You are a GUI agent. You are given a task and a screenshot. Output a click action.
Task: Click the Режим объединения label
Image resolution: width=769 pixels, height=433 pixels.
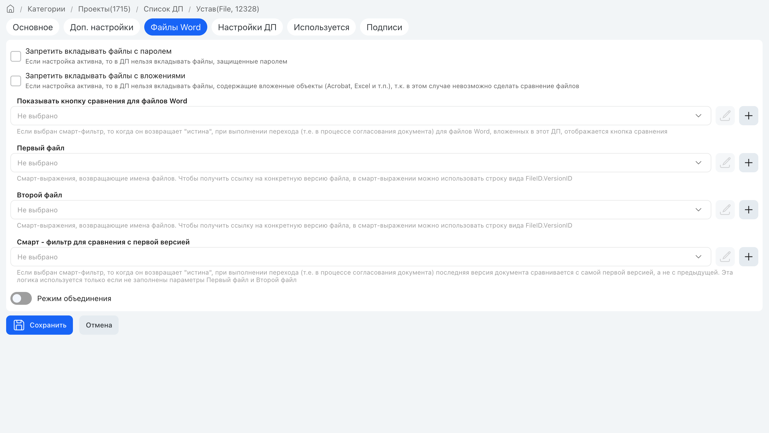click(x=74, y=298)
